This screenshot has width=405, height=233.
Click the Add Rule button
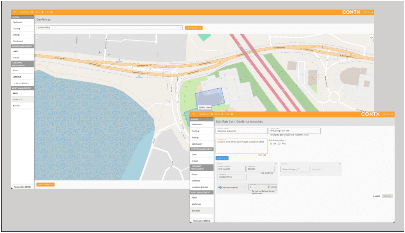pyautogui.click(x=222, y=158)
